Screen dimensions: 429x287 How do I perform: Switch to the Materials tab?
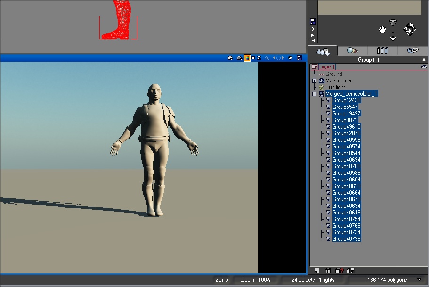[352, 50]
